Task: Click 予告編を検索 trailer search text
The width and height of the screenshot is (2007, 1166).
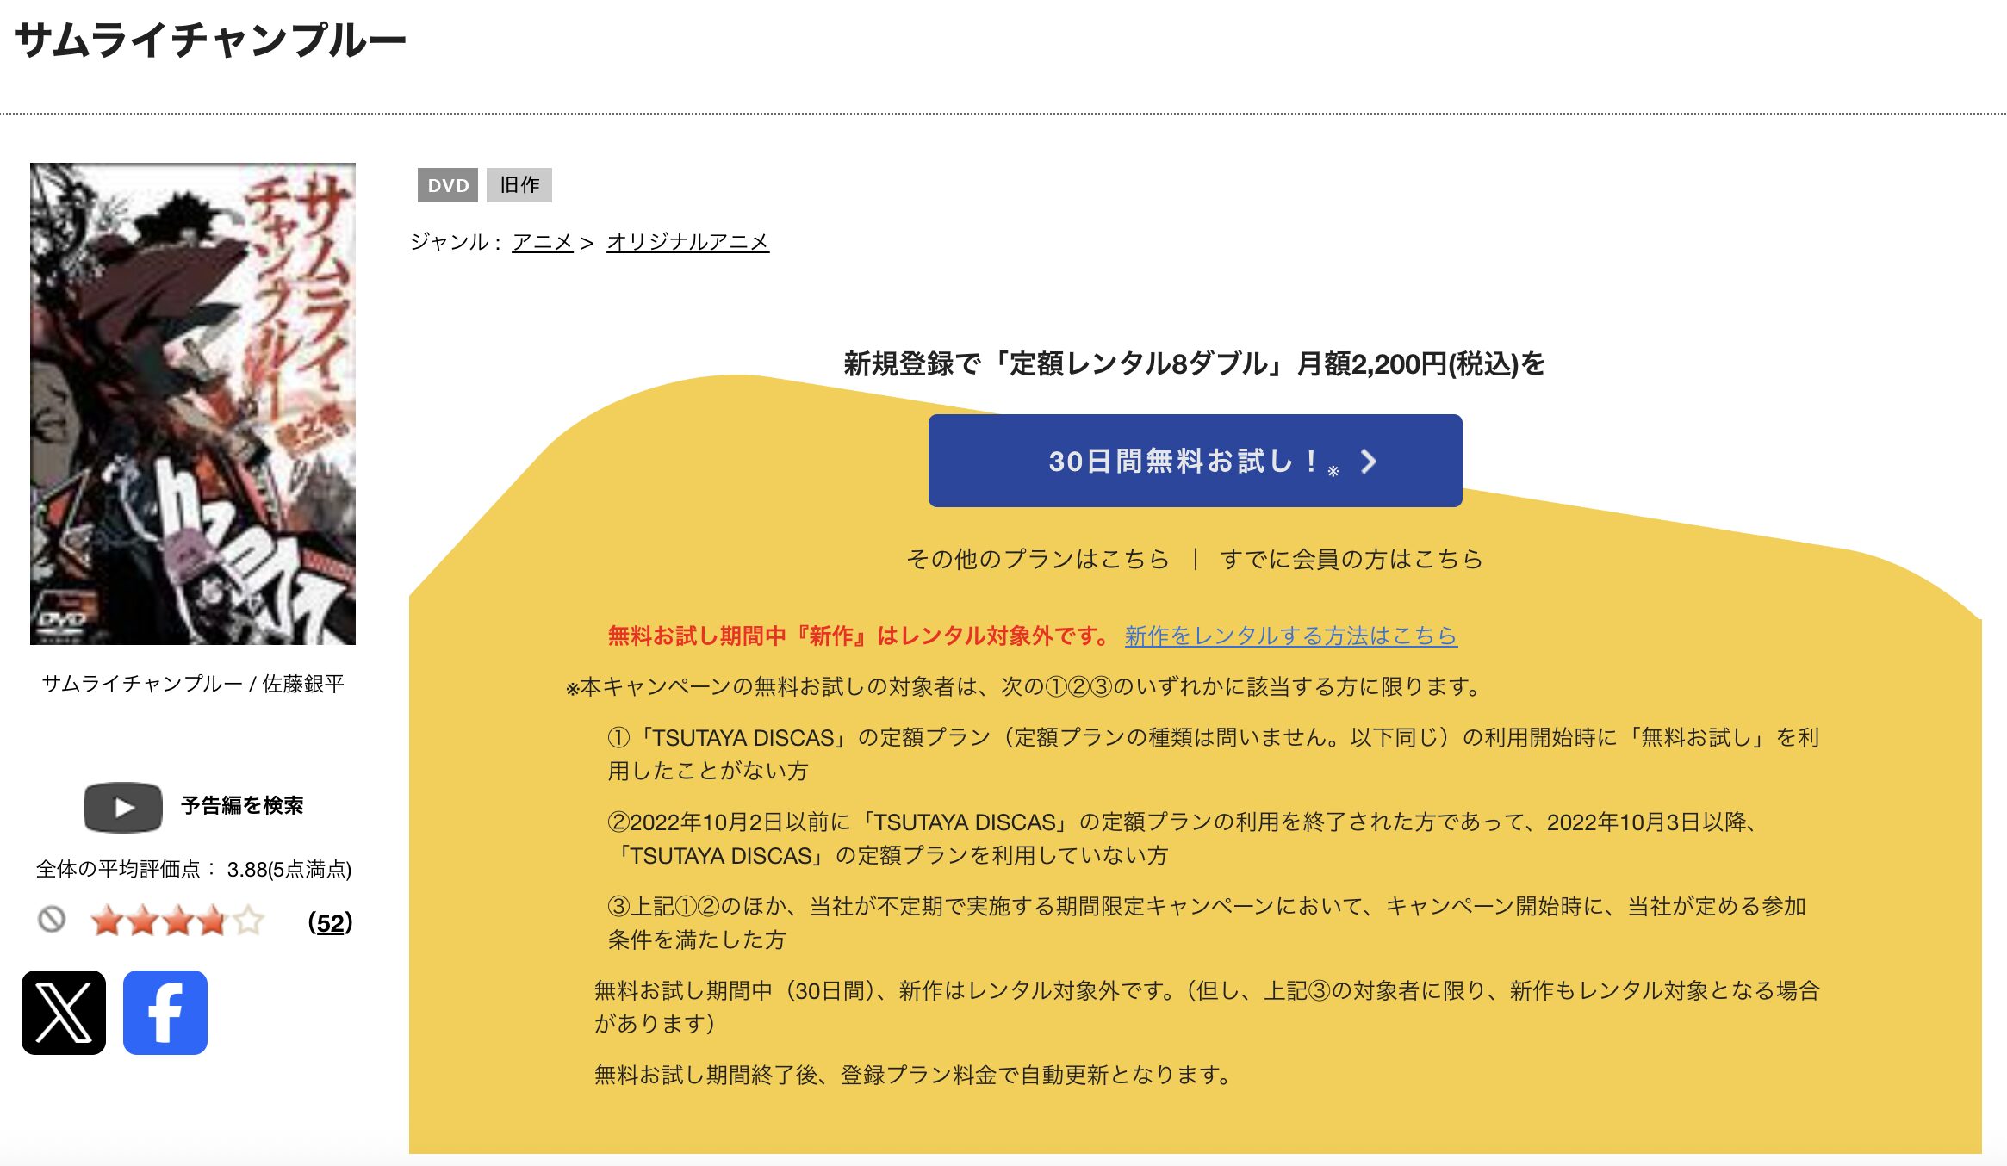Action: coord(242,805)
